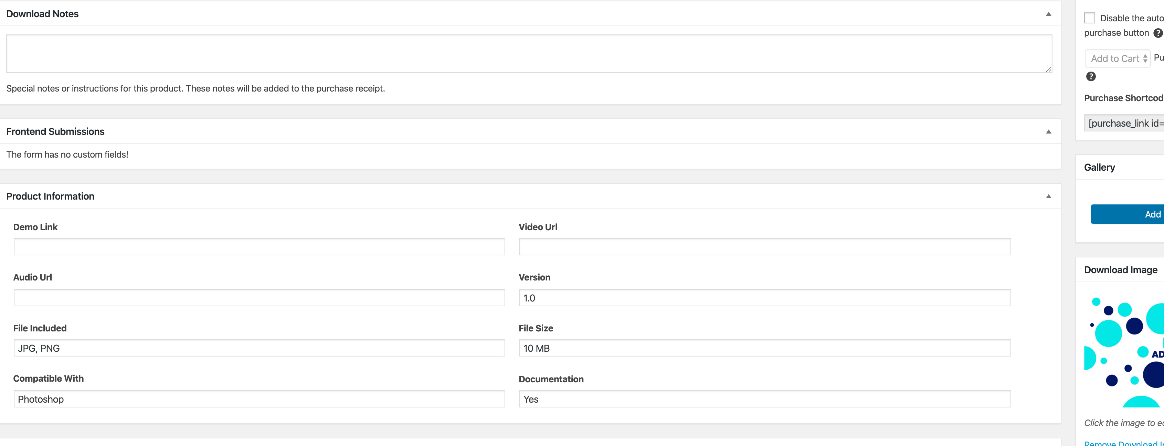Open the Add to Cart dropdown
Screen dimensions: 1164x446
[x=1118, y=59]
